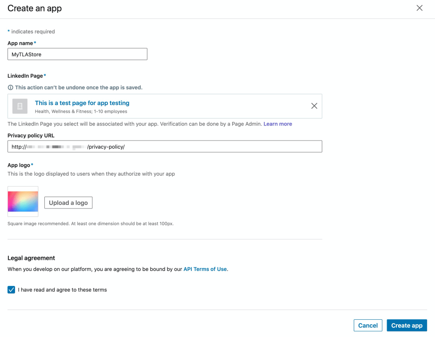This screenshot has height=337, width=435.
Task: Remove the selected LinkedIn Page
Action: [314, 106]
